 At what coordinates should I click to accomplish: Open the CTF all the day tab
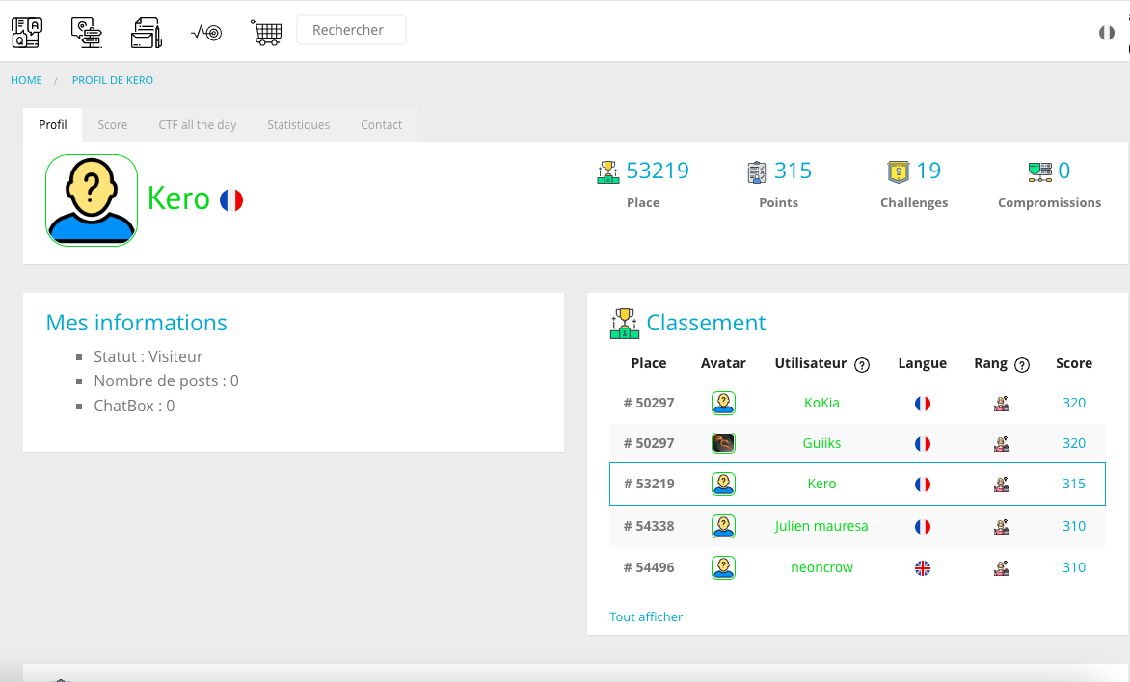[x=198, y=124]
